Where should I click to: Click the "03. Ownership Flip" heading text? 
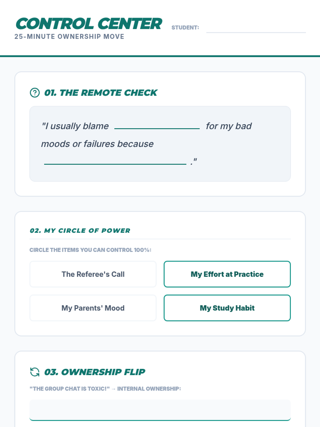pos(95,372)
